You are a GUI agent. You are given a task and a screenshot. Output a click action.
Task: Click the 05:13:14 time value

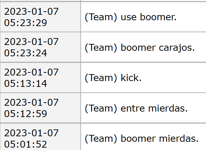pos(26,83)
